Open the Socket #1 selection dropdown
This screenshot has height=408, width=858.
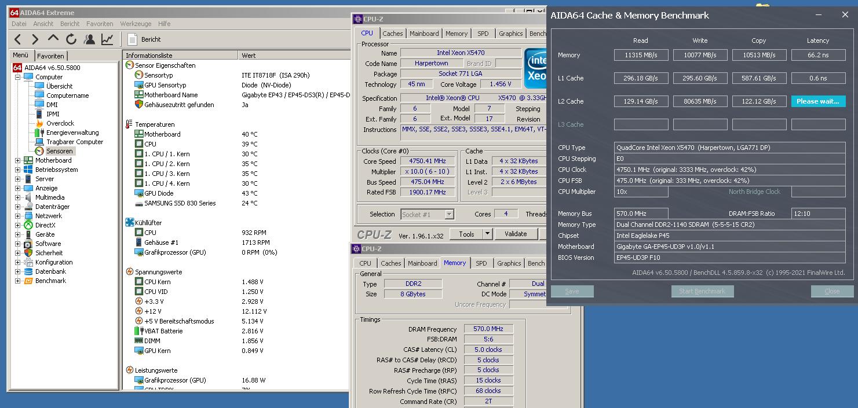(x=428, y=214)
